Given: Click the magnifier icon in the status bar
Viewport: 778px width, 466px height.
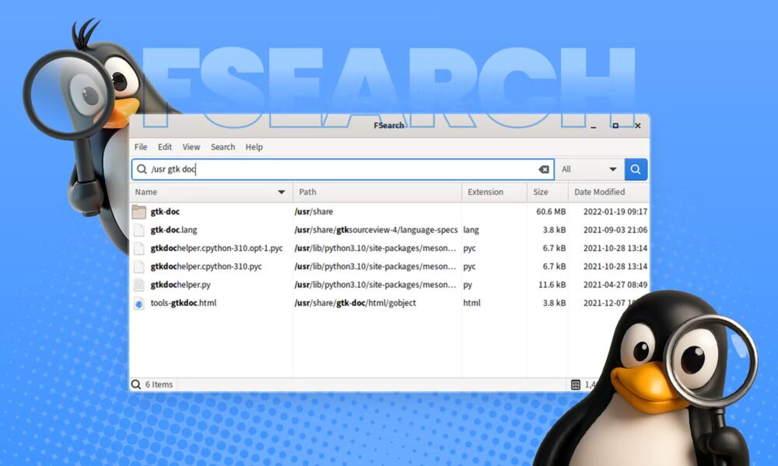Looking at the screenshot, I should [135, 384].
